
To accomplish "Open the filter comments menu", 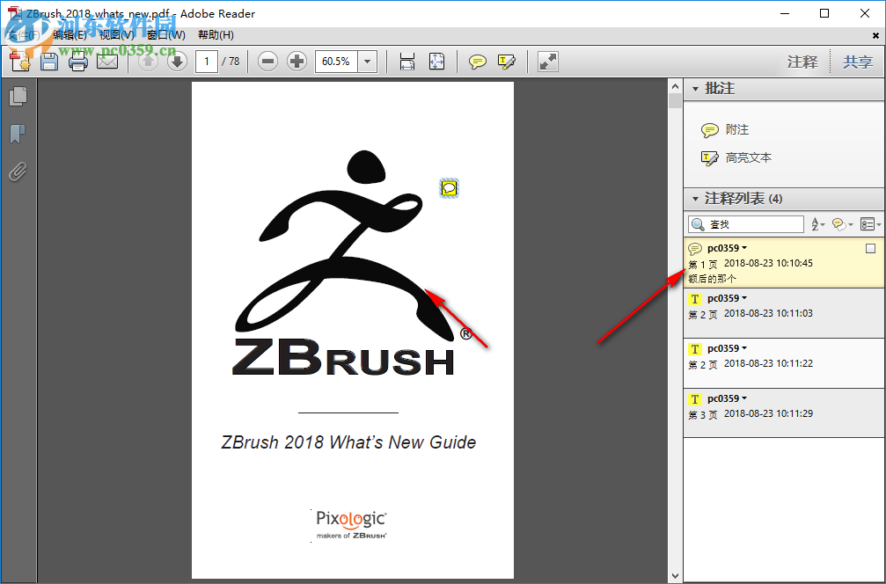I will click(x=842, y=224).
